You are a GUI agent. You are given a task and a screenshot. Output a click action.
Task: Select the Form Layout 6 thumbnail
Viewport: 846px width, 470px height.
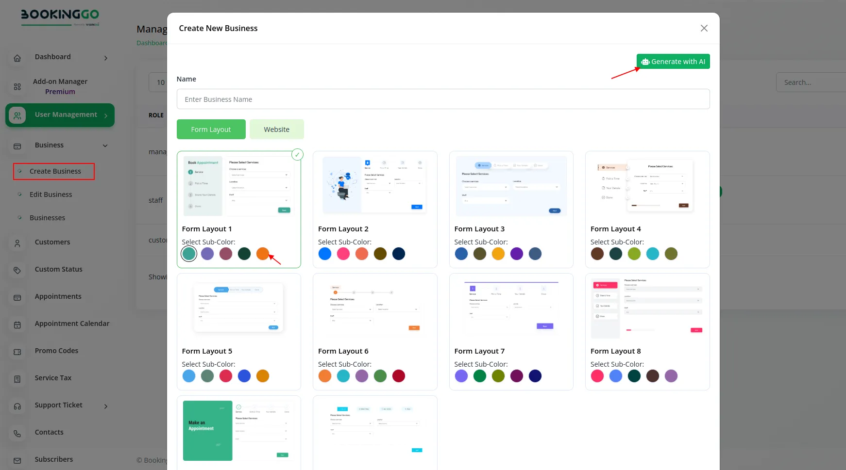pos(375,308)
